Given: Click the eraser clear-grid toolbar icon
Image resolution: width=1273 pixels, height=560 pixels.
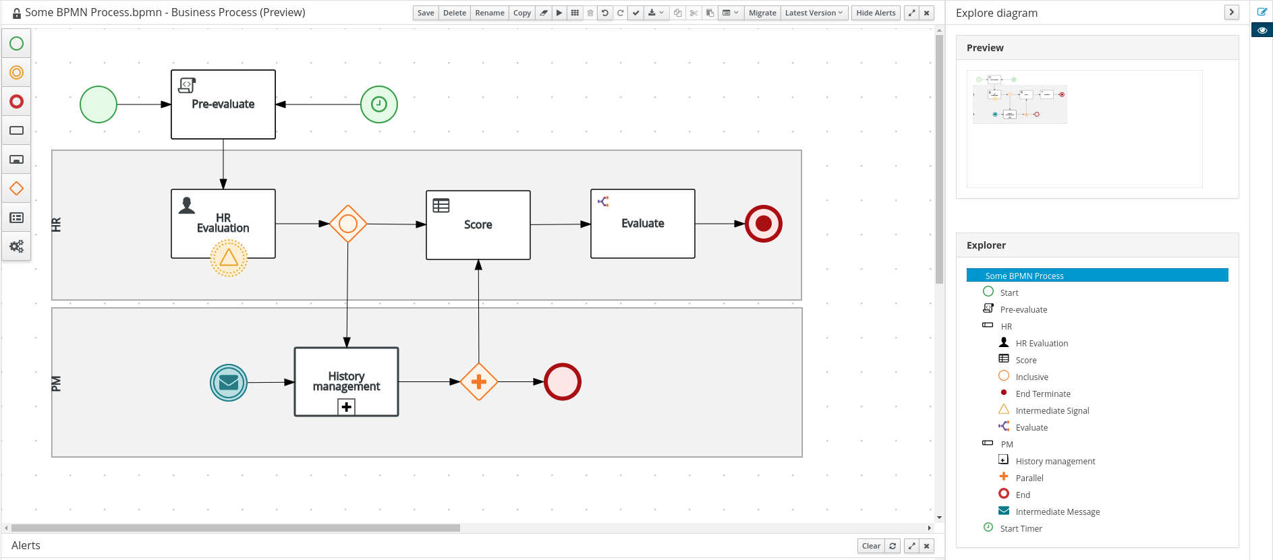Looking at the screenshot, I should 544,13.
